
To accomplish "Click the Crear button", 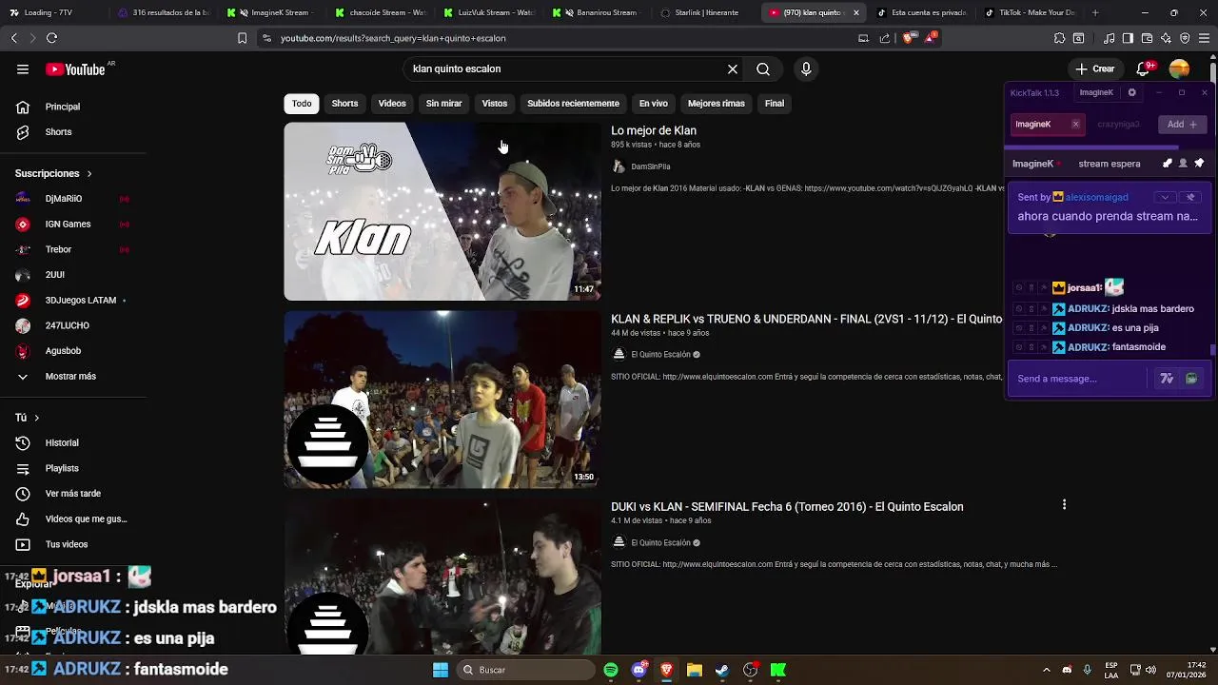I will coord(1094,68).
